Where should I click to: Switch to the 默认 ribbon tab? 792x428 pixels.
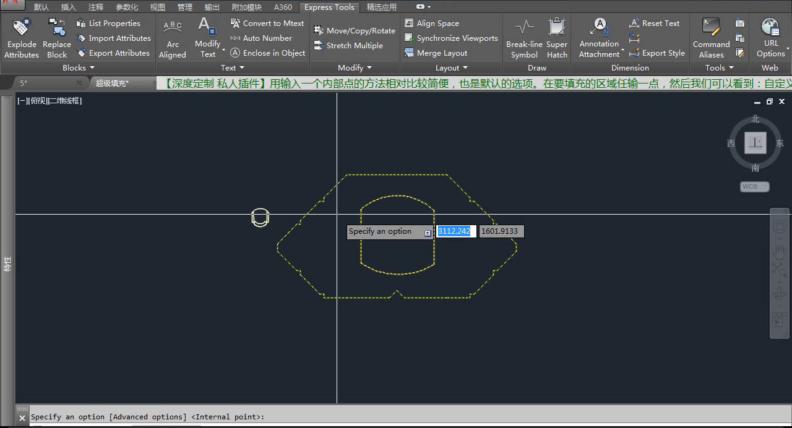(41, 7)
